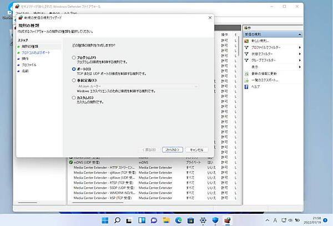Close the new inbound rule wizard
This screenshot has height=226, width=333.
click(x=210, y=18)
